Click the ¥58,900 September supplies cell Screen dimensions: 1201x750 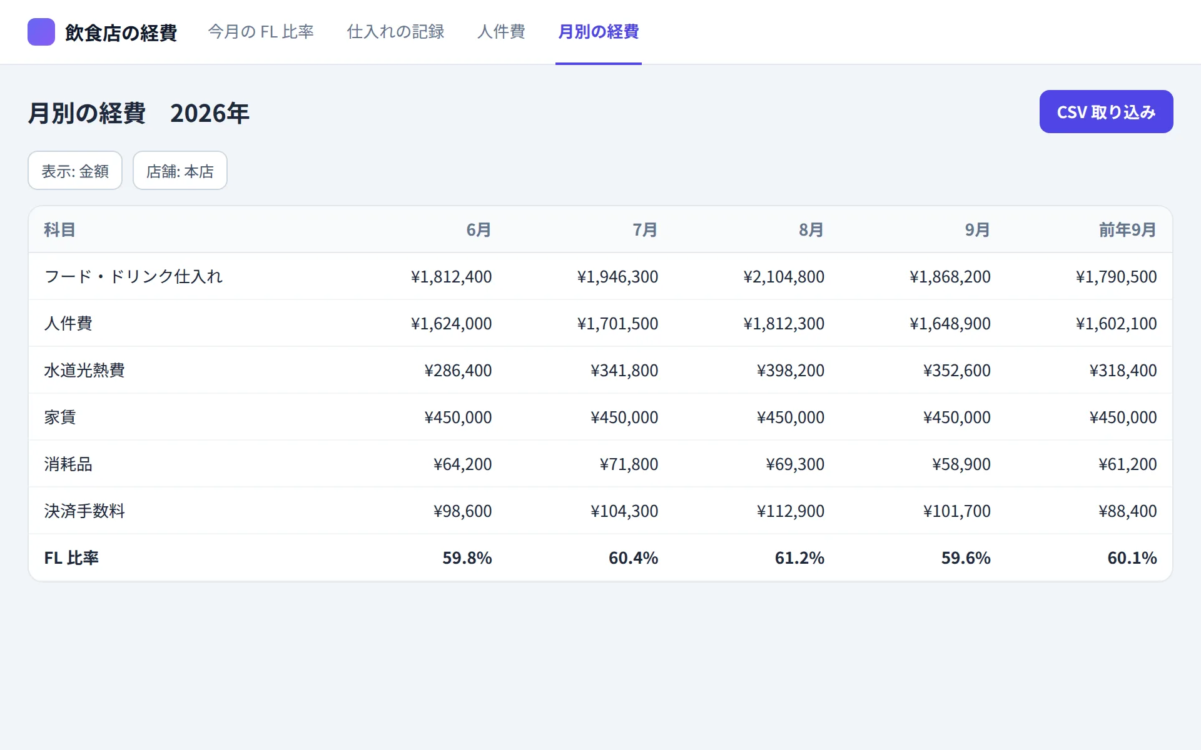click(961, 464)
